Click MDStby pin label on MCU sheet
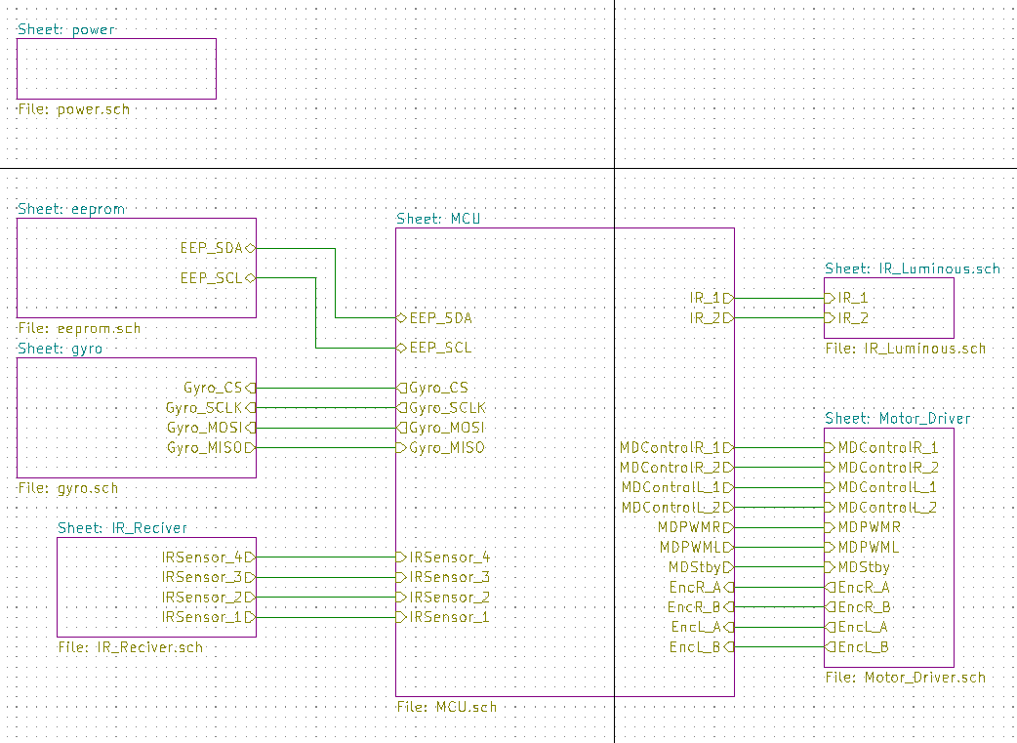 pyautogui.click(x=695, y=568)
